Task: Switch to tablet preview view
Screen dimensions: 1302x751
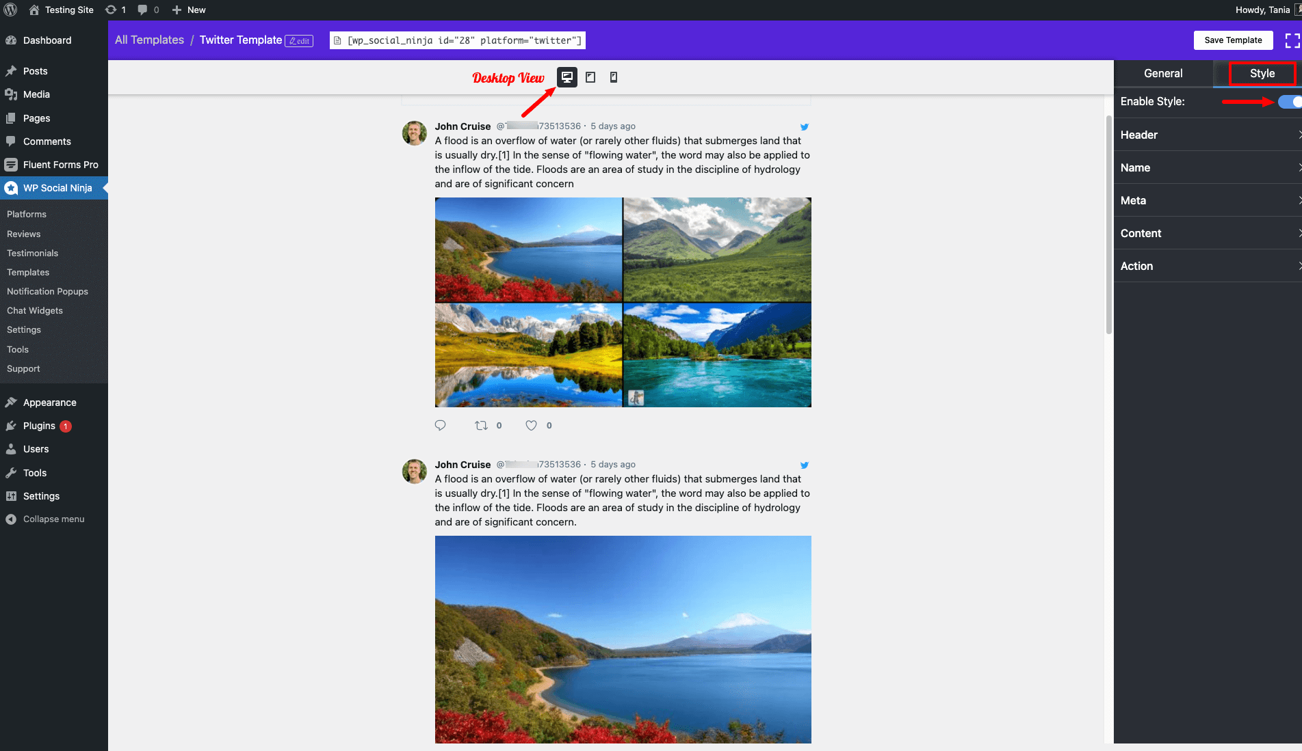Action: (x=590, y=77)
